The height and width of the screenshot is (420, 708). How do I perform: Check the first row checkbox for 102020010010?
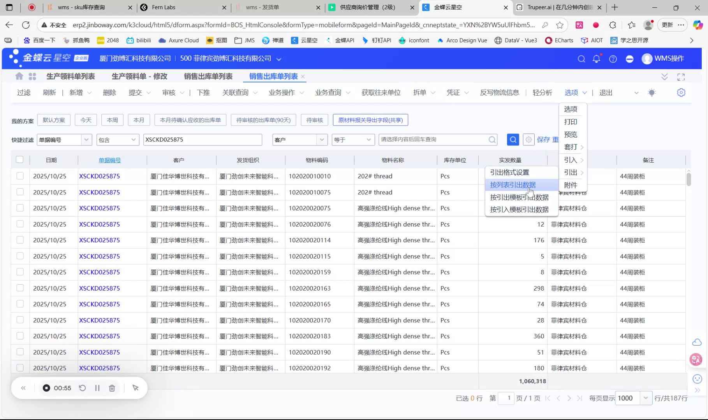click(x=20, y=176)
